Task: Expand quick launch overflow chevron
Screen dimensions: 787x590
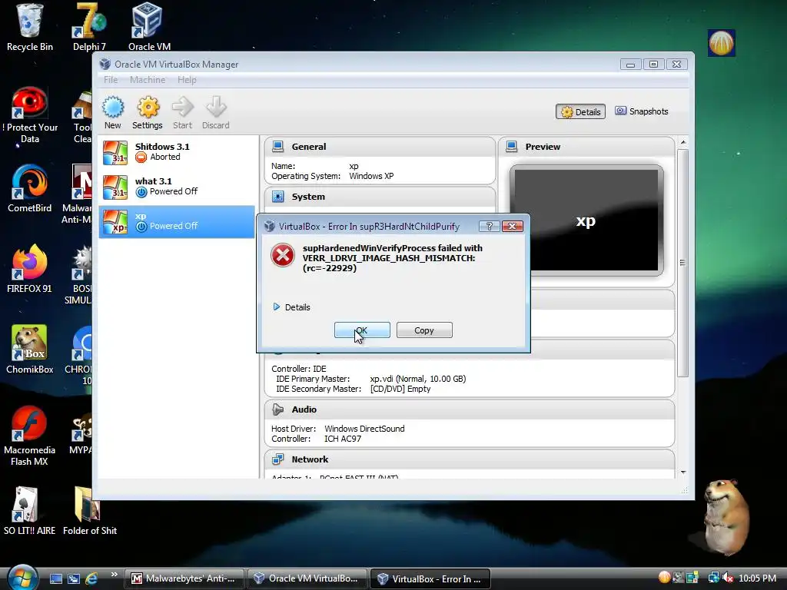Action: pos(114,575)
